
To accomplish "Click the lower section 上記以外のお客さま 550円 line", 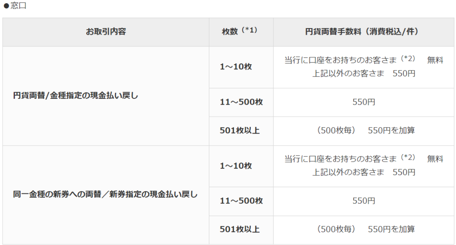I will pyautogui.click(x=364, y=172).
